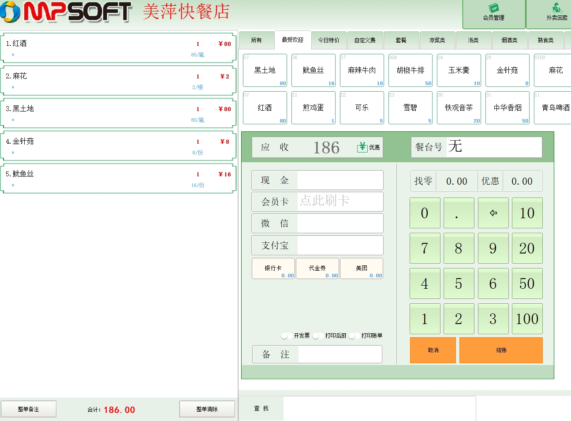Click the 现金 cash input field
571x421 pixels.
340,180
